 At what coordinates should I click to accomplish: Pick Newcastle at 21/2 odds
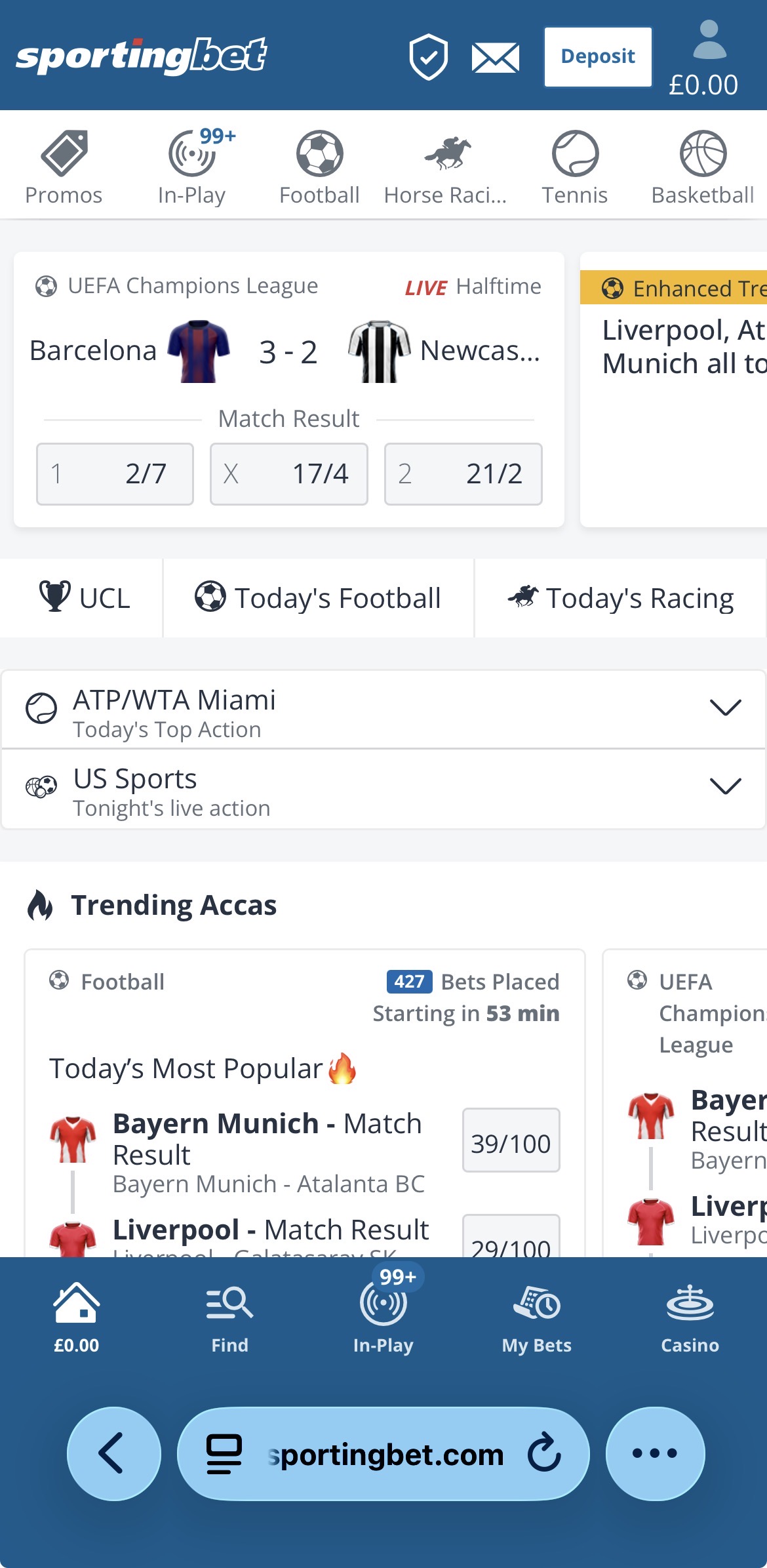click(x=463, y=474)
